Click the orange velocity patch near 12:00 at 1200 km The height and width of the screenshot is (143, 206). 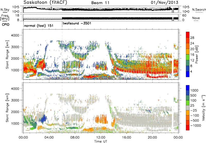[x=101, y=119]
